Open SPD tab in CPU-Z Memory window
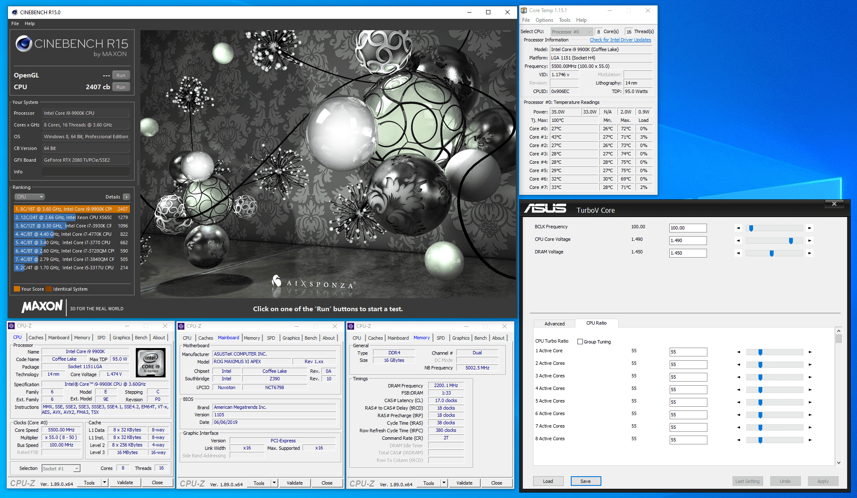Screen dimensions: 857x498 [441, 338]
